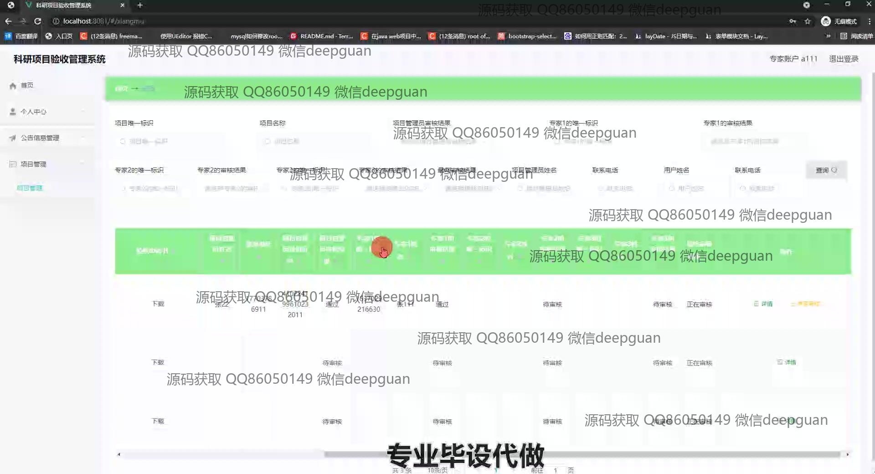Show more bookmarks with the » chevron
Viewport: 875px width, 474px height.
click(x=828, y=36)
